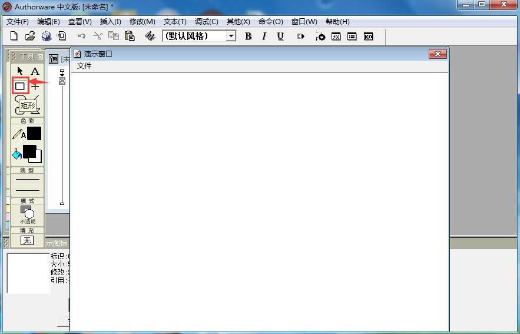Open the fill pattern box
This screenshot has width=520, height=334.
[x=27, y=240]
